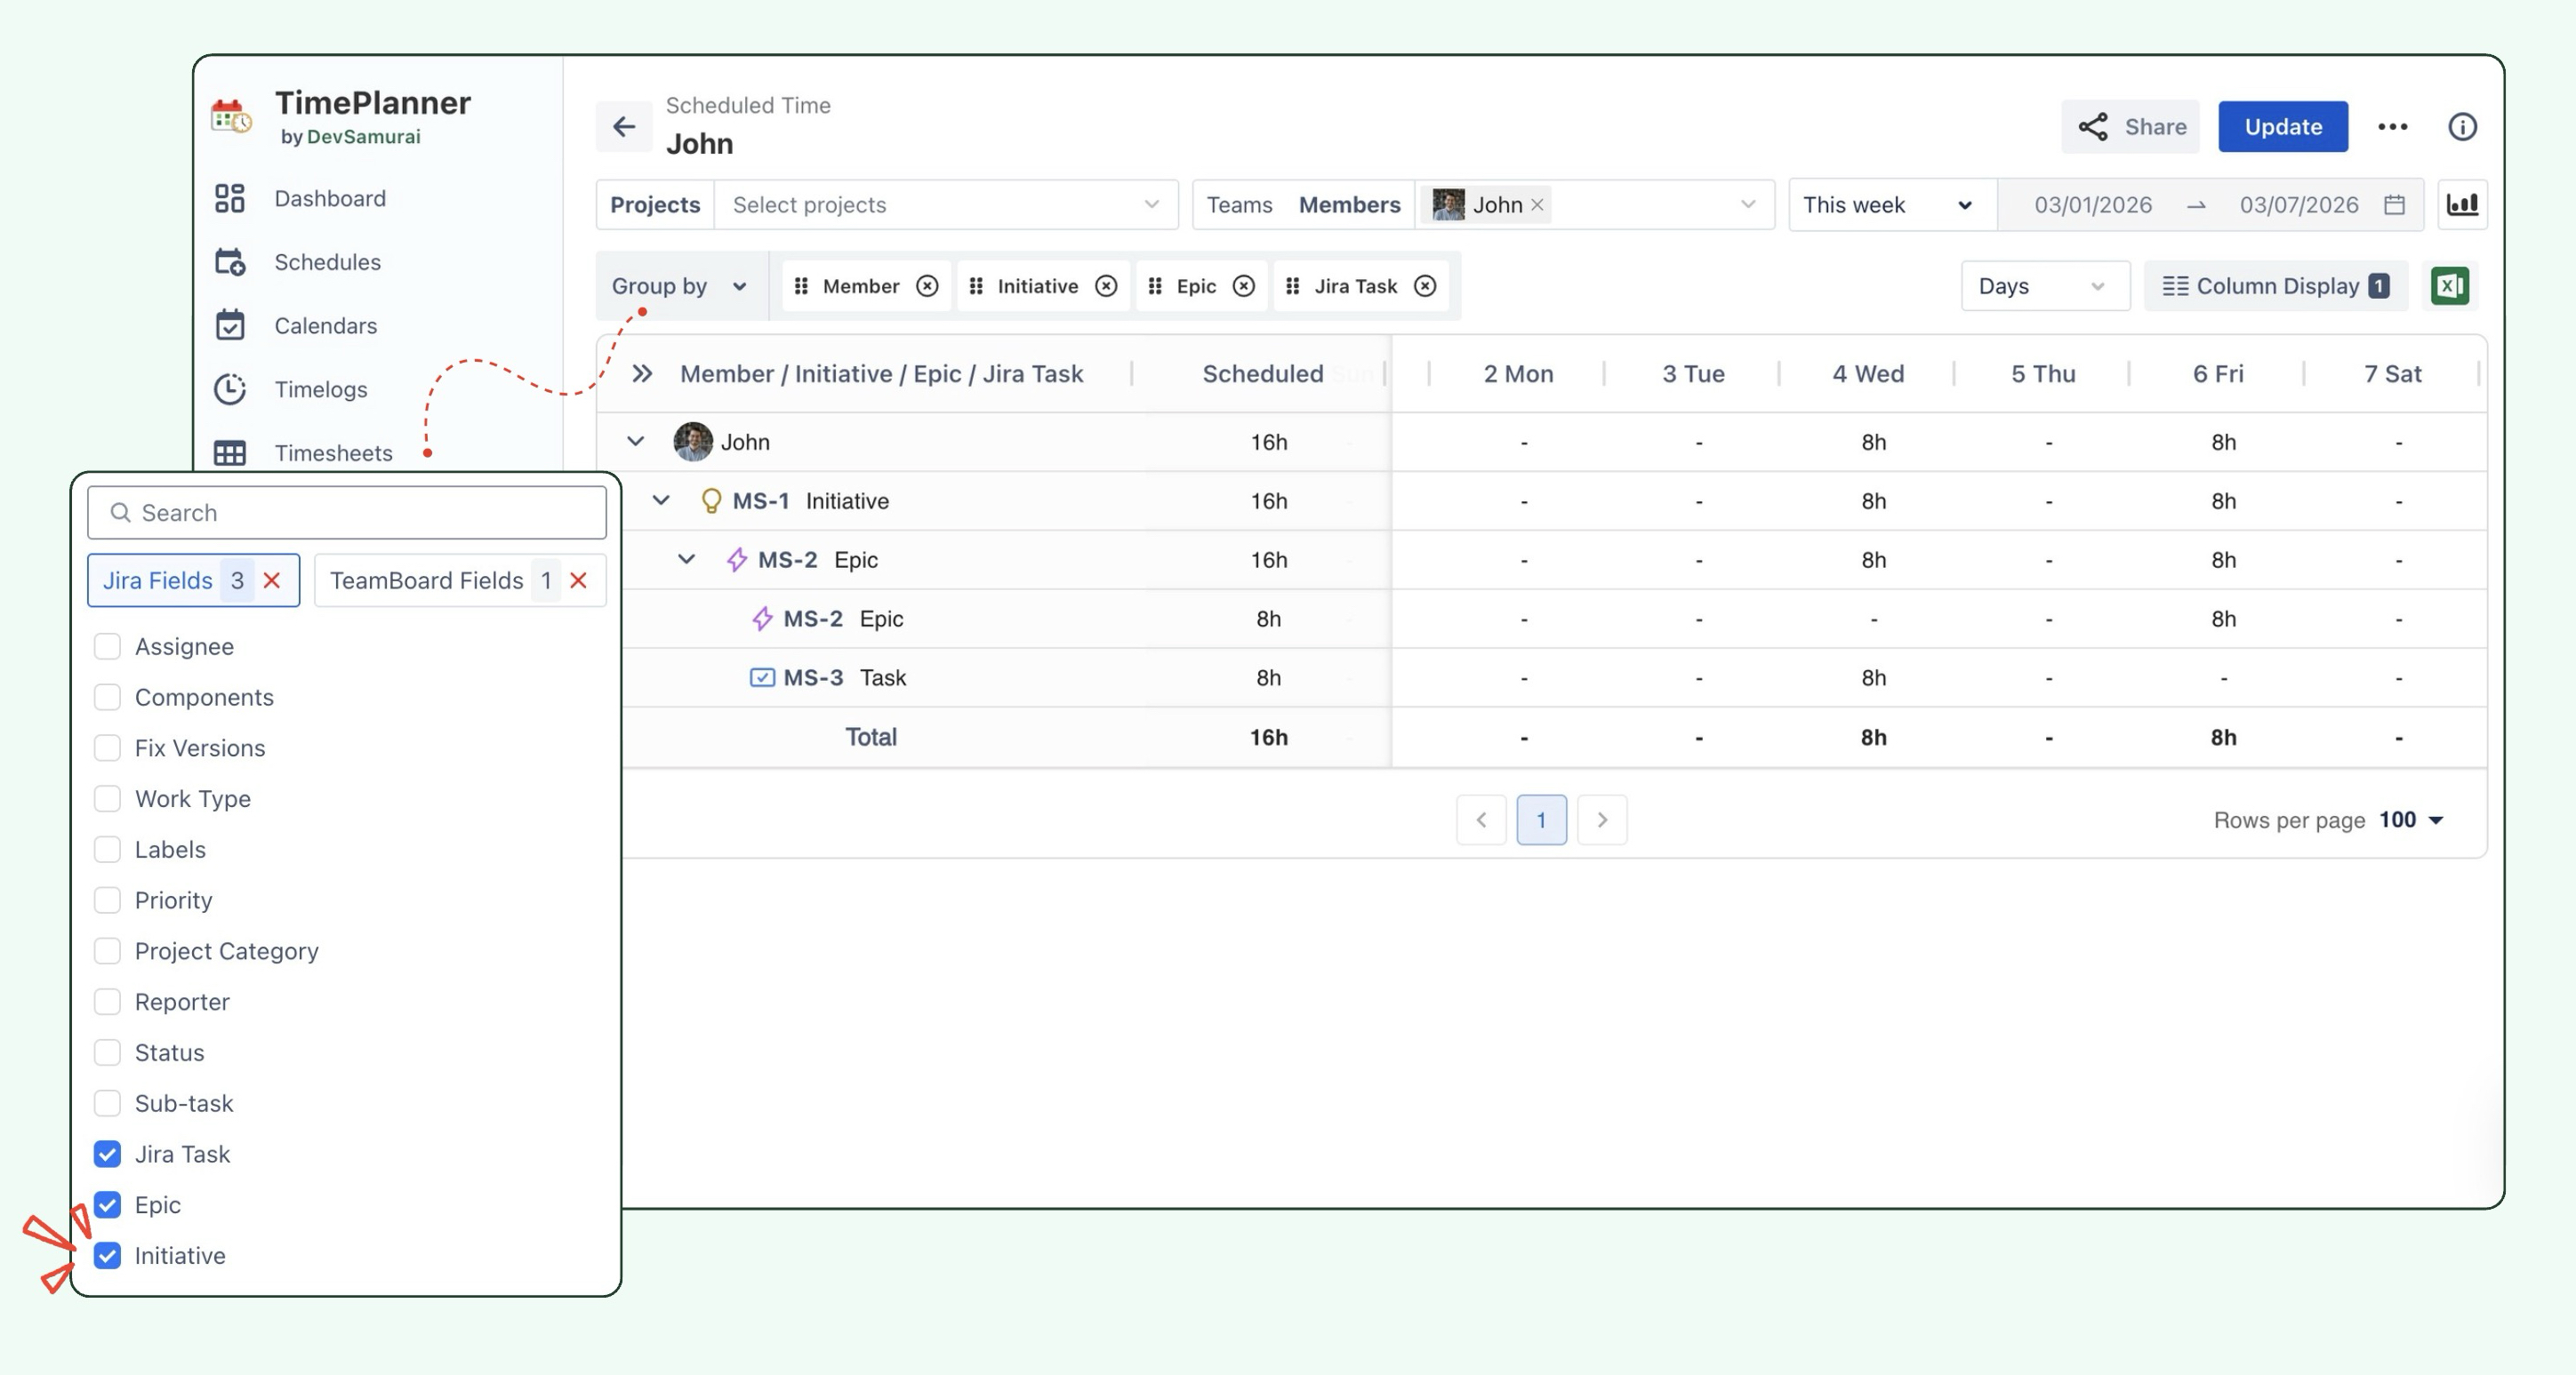Open the Group by dropdown
This screenshot has height=1375, width=2576.
click(x=680, y=287)
